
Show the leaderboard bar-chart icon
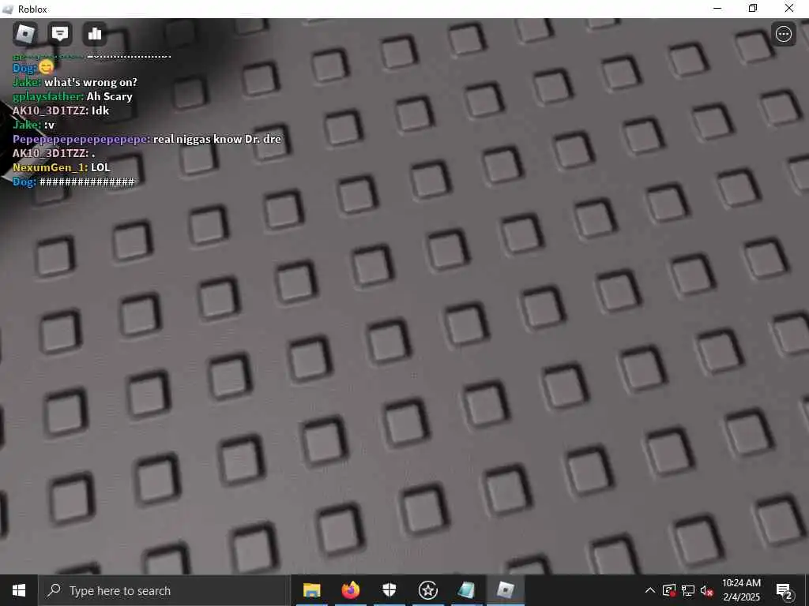[x=95, y=34]
